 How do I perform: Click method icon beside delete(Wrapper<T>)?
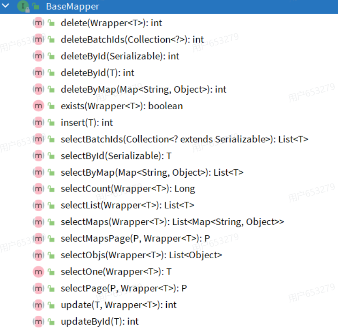(38, 23)
